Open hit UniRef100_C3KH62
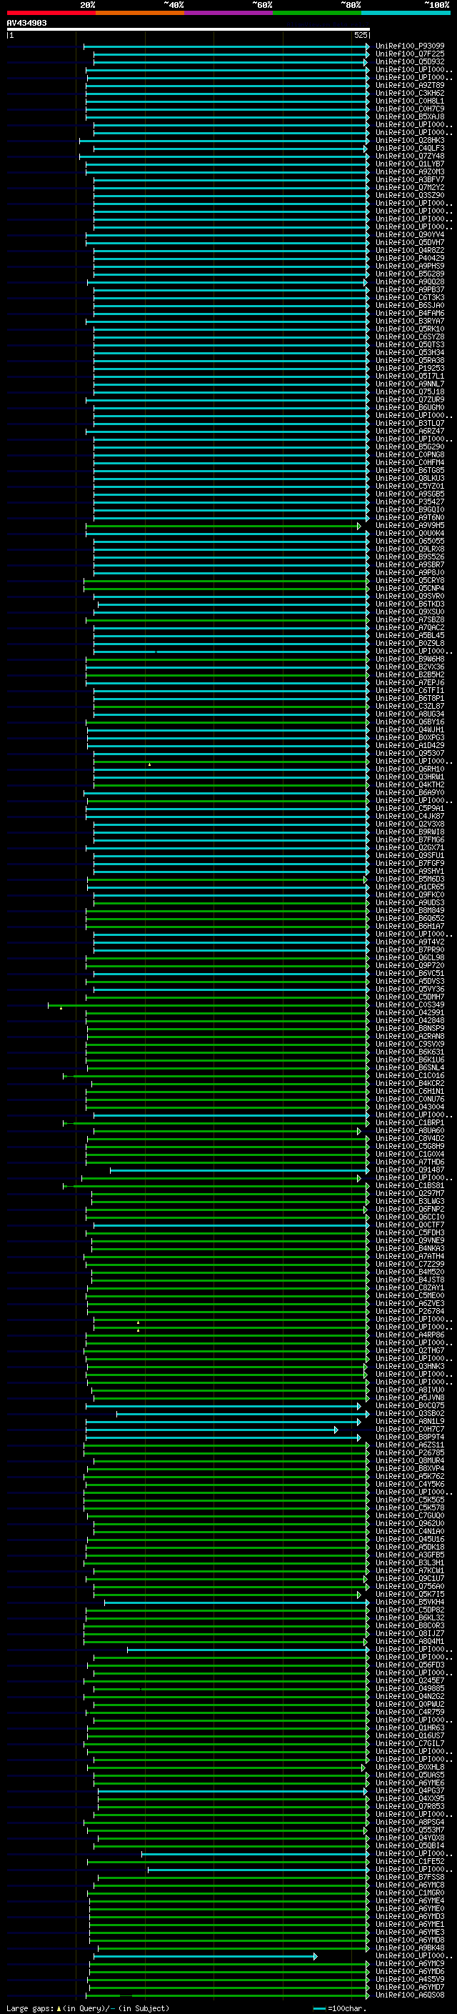The height and width of the screenshot is (2014, 457). tap(409, 93)
